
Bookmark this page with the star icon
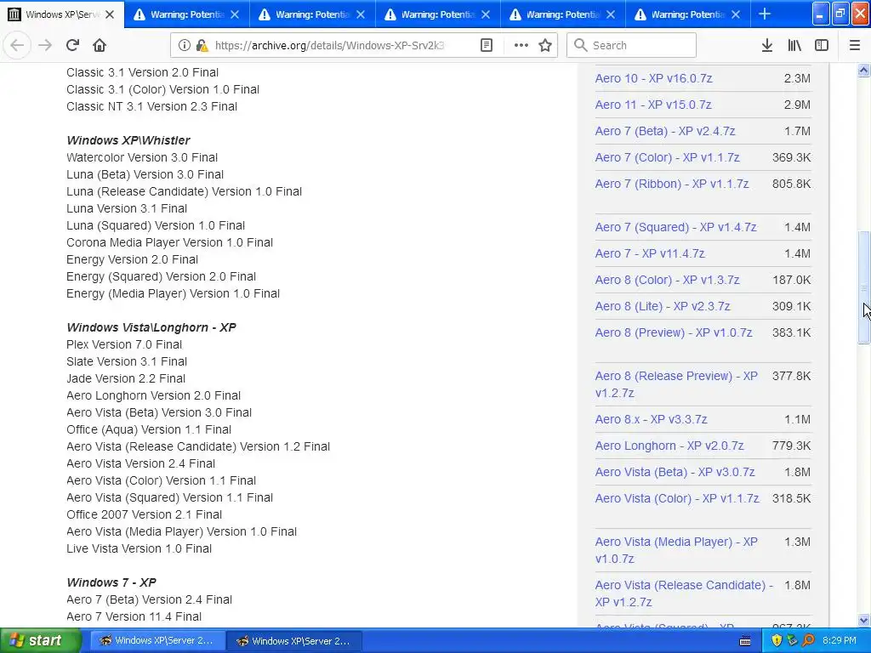pos(545,46)
